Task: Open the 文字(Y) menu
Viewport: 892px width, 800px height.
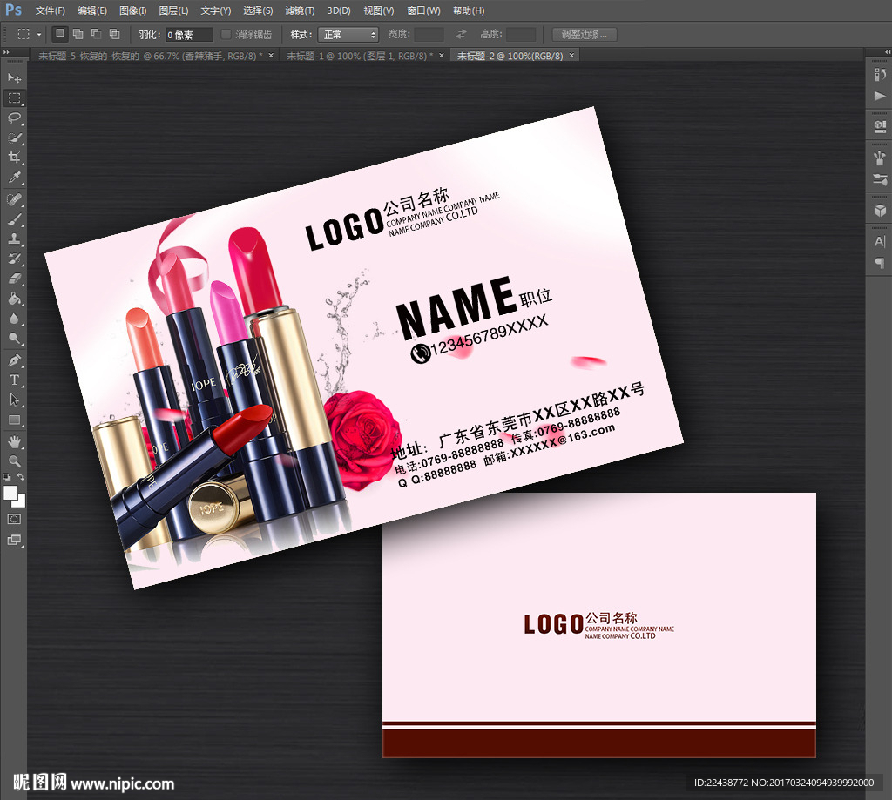Action: [x=216, y=10]
